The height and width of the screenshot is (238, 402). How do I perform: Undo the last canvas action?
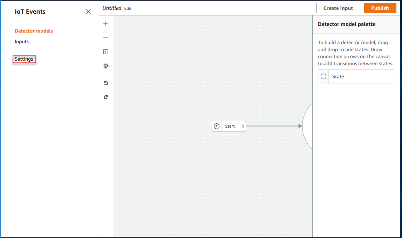click(106, 83)
